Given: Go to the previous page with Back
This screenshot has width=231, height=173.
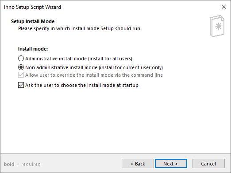Looking at the screenshot, I should (x=138, y=164).
